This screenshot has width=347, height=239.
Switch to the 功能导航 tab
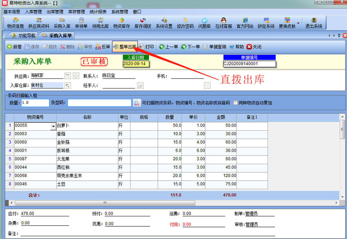coord(23,36)
